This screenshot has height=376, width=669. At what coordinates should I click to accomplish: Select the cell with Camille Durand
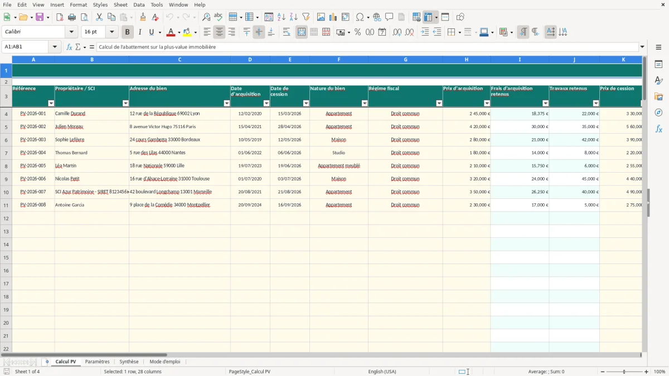click(x=92, y=114)
